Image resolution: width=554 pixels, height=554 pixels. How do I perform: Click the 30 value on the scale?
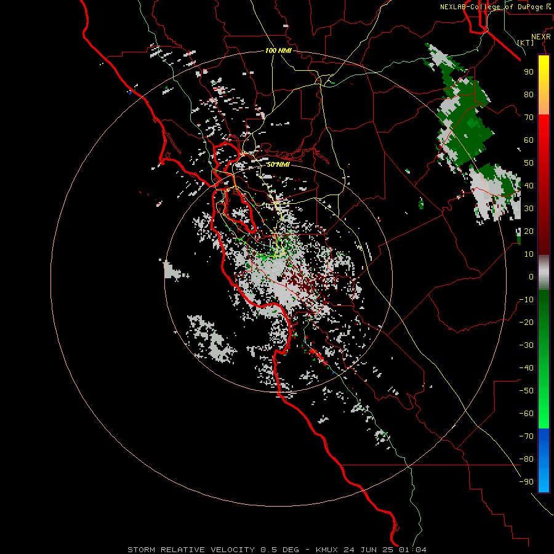click(529, 209)
